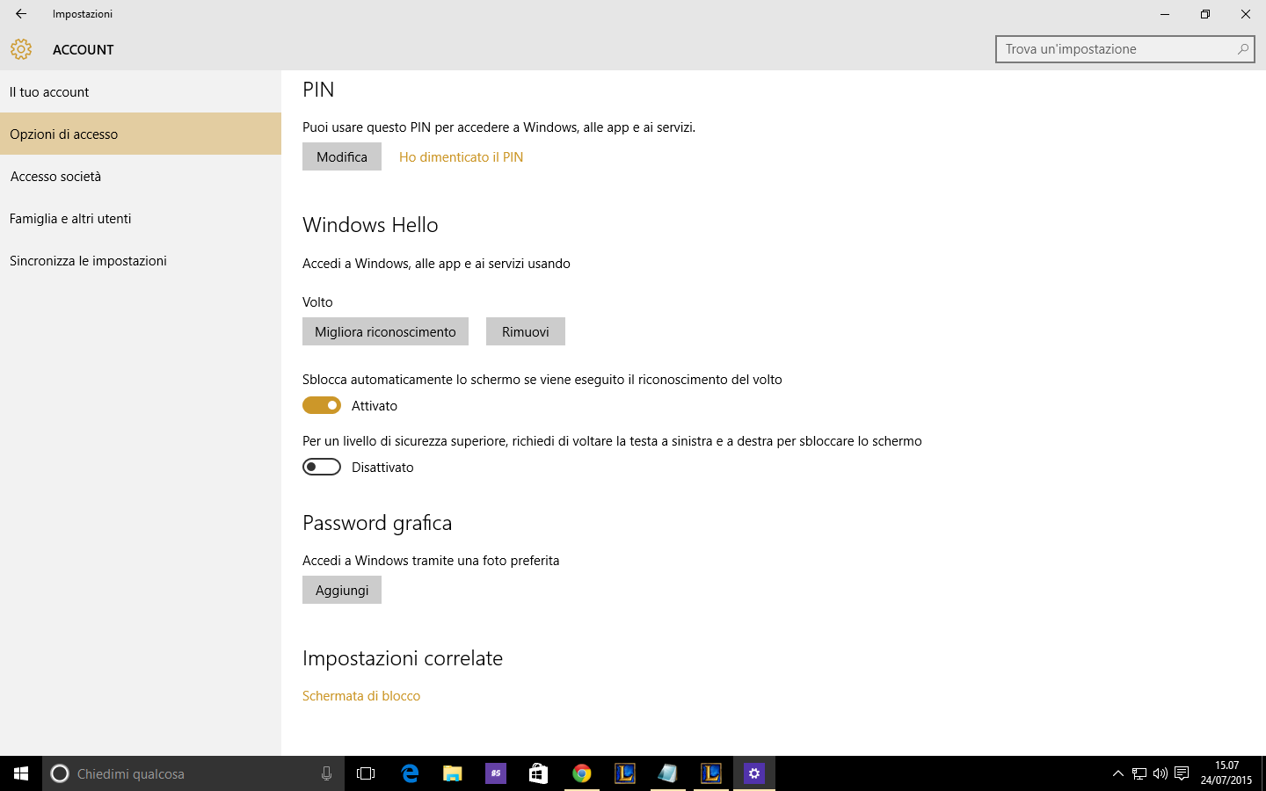Screen dimensions: 1266x791
Task: Select Opzioni di accesso section
Action: click(141, 134)
